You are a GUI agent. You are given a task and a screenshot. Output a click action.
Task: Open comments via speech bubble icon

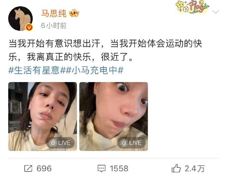click(x=101, y=168)
